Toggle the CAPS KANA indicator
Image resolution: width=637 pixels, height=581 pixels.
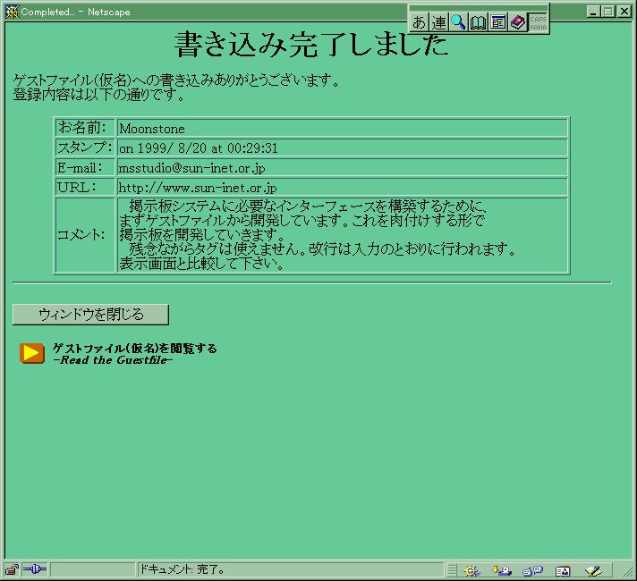(538, 22)
